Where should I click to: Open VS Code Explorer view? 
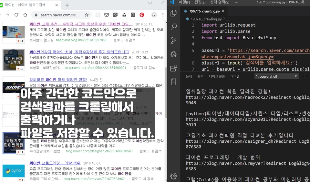(x=174, y=13)
